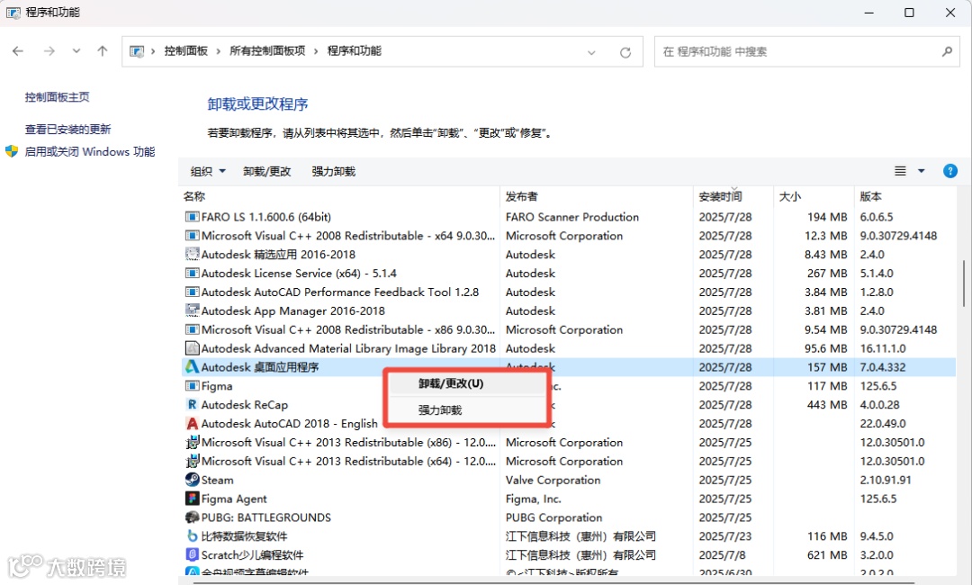This screenshot has width=972, height=585.
Task: Click the Visual C++ 2013 (x86) icon
Action: [193, 443]
